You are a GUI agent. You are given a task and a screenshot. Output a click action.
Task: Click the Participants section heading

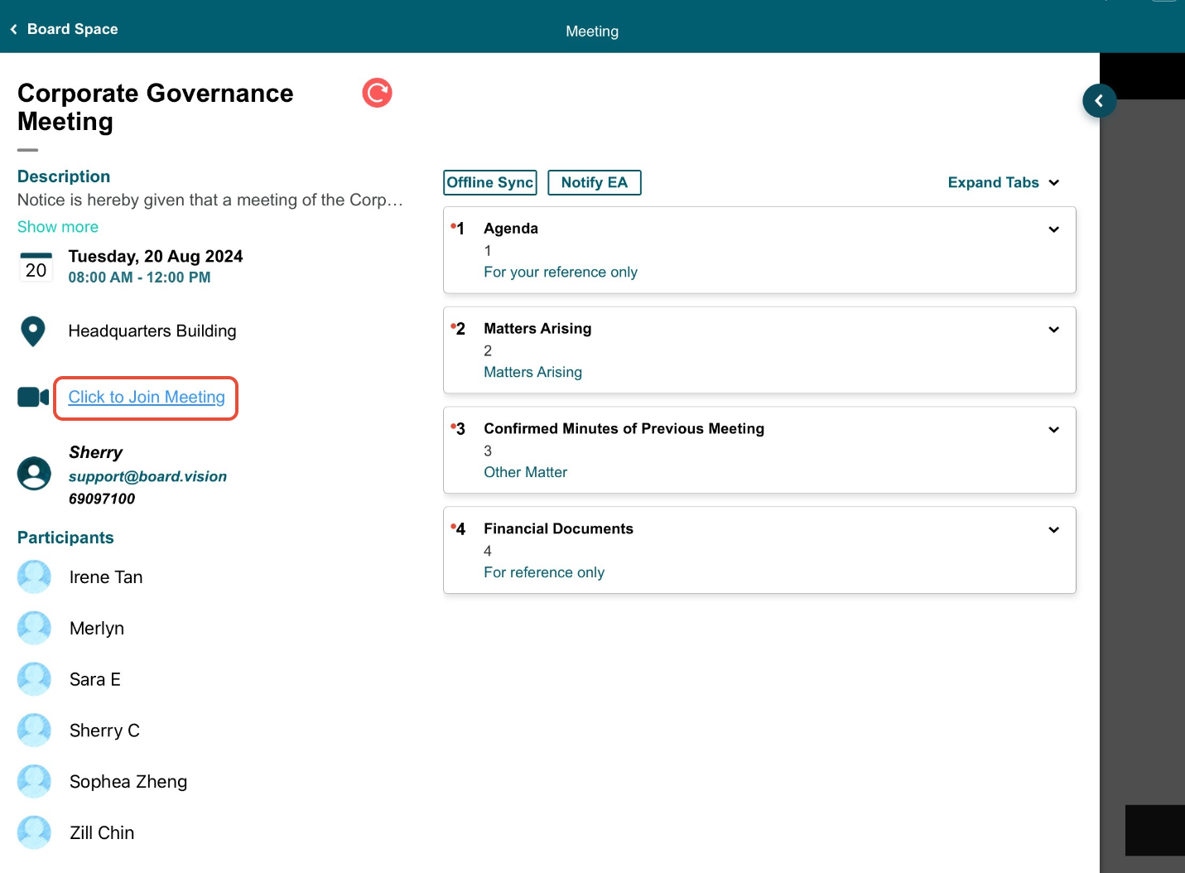point(65,538)
